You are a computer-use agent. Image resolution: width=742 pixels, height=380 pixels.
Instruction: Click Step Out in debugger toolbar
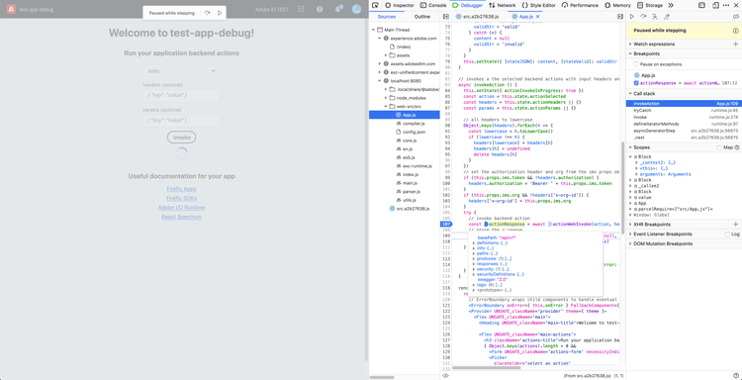click(666, 17)
